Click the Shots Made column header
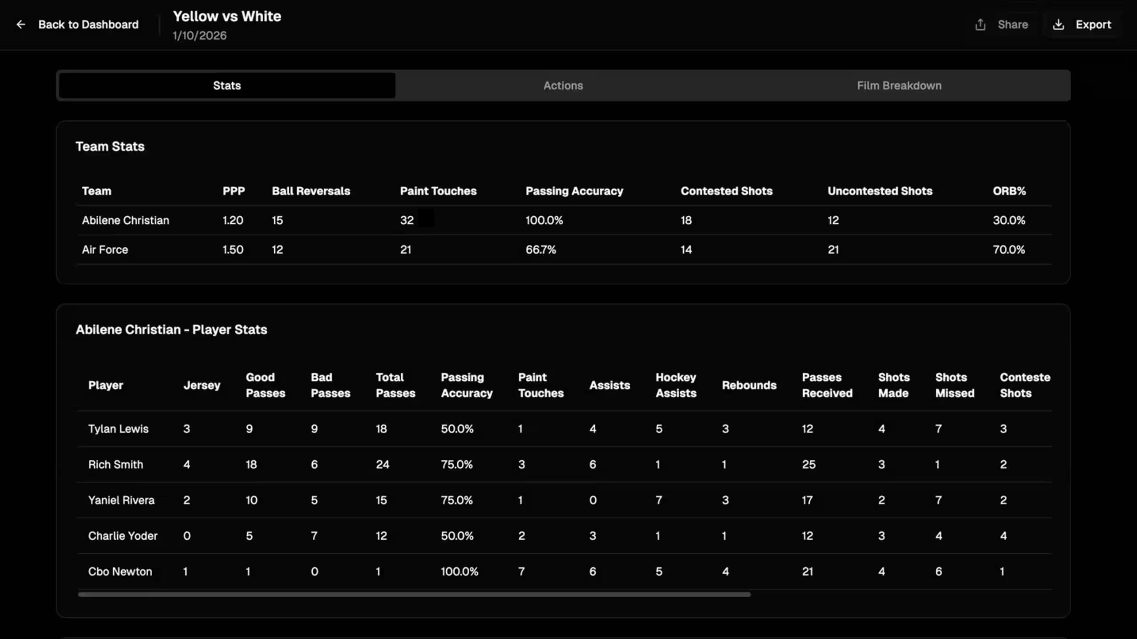Image resolution: width=1137 pixels, height=639 pixels. [894, 385]
